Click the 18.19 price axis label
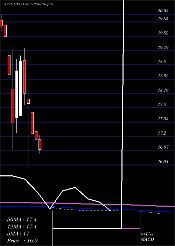Image resolution: width=175 pixels, height=246 pixels. (163, 90)
